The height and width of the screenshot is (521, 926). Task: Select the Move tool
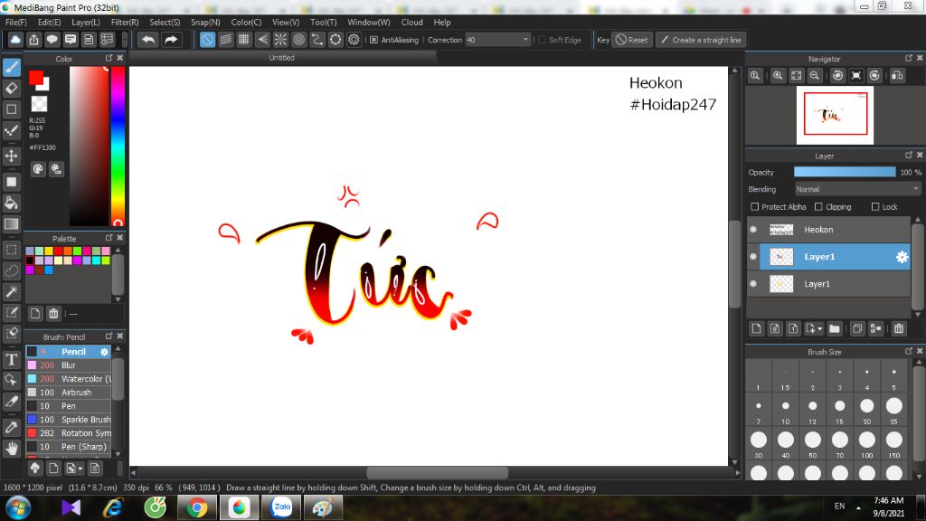(x=11, y=156)
